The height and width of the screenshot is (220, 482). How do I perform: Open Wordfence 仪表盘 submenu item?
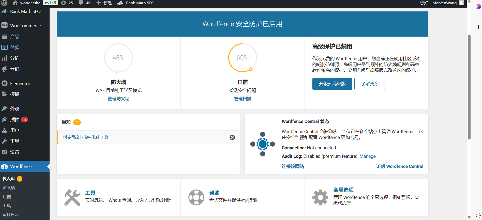[9, 179]
